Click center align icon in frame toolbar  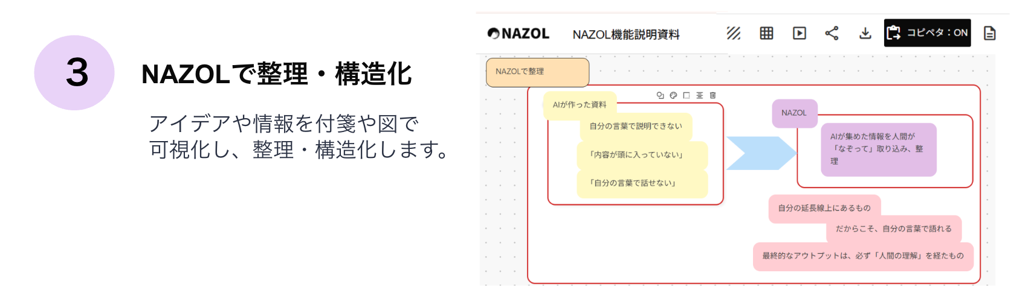tap(700, 95)
